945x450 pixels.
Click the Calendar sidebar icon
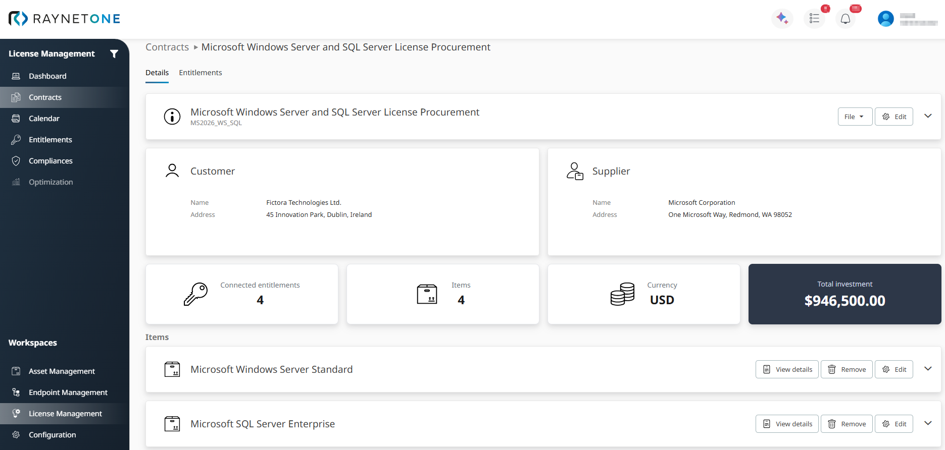coord(16,119)
